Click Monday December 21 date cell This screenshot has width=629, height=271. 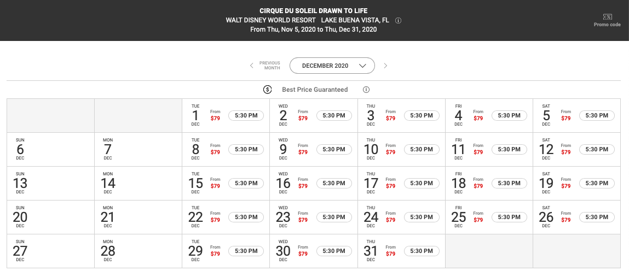138,217
